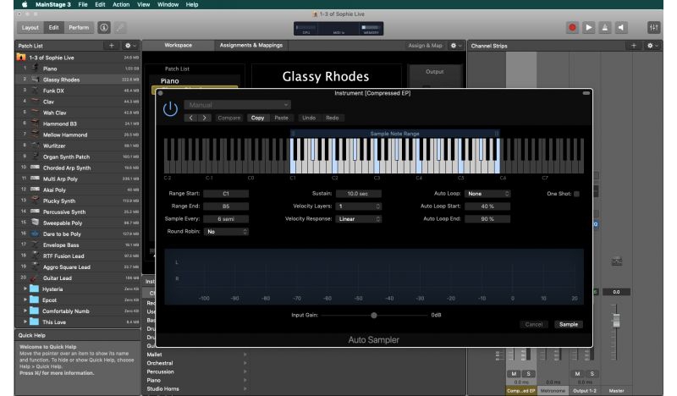Open the Velocity Layers dropdown
Viewport: 677px width, 396px height.
coord(358,206)
